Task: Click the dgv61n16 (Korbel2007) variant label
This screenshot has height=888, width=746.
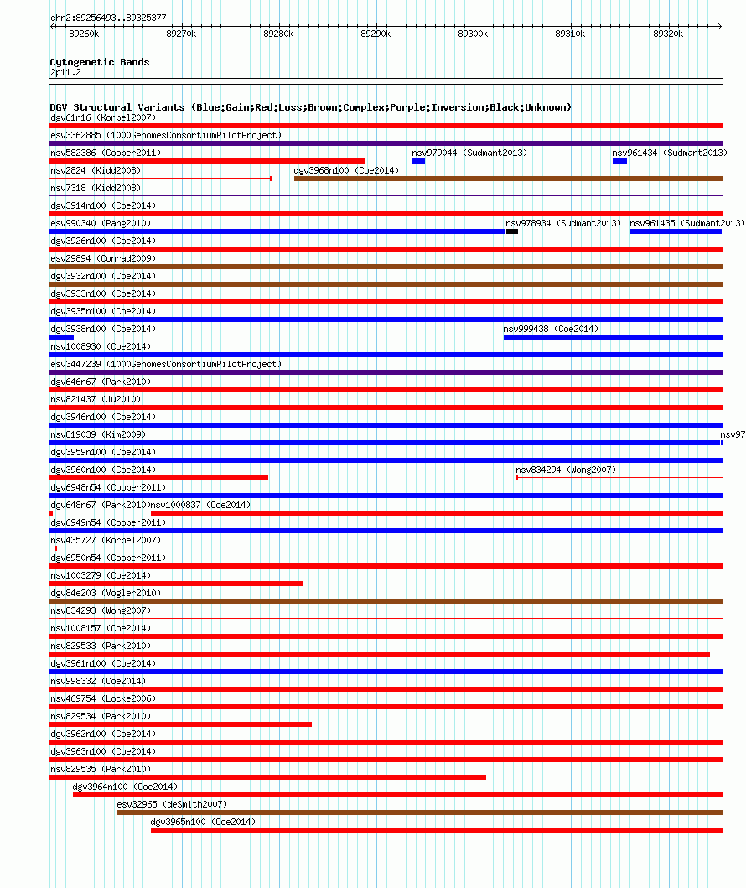Action: point(103,117)
